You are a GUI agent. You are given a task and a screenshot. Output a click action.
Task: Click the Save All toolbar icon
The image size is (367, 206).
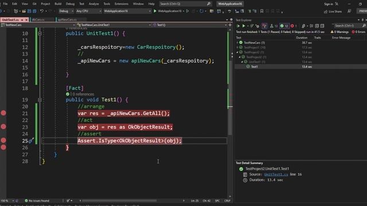34,11
